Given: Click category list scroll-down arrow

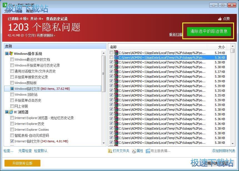Looking at the screenshot, I should tap(104, 143).
